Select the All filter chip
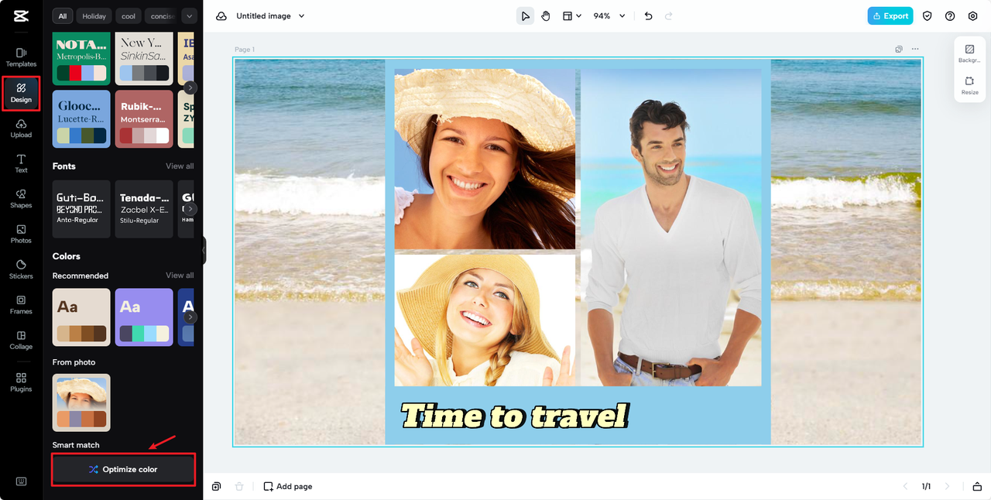991x500 pixels. [x=63, y=15]
